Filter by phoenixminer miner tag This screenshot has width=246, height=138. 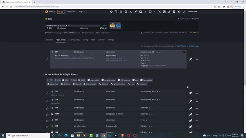click(118, 84)
